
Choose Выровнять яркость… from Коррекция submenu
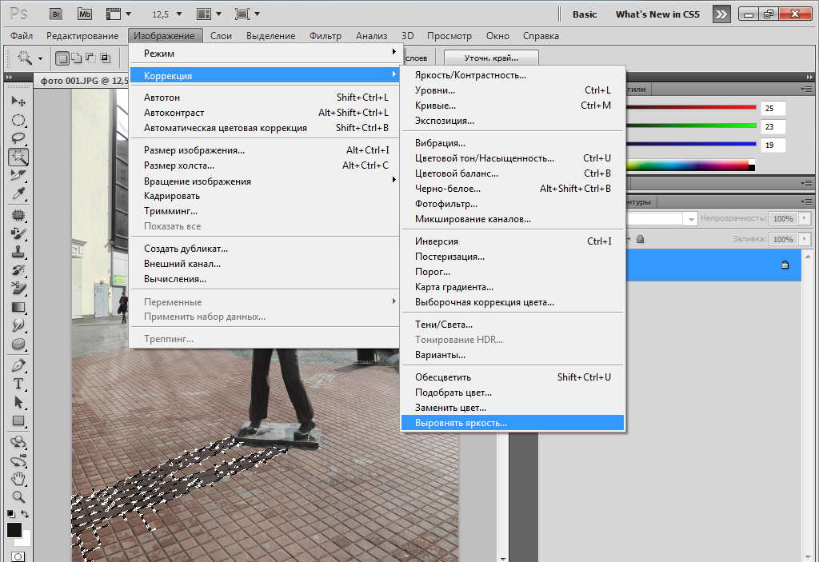click(513, 423)
